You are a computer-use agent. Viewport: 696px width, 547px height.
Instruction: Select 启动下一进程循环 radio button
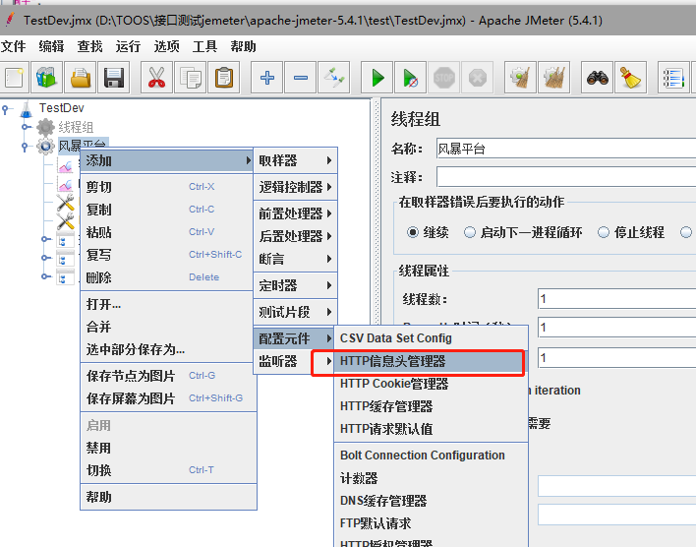[470, 232]
